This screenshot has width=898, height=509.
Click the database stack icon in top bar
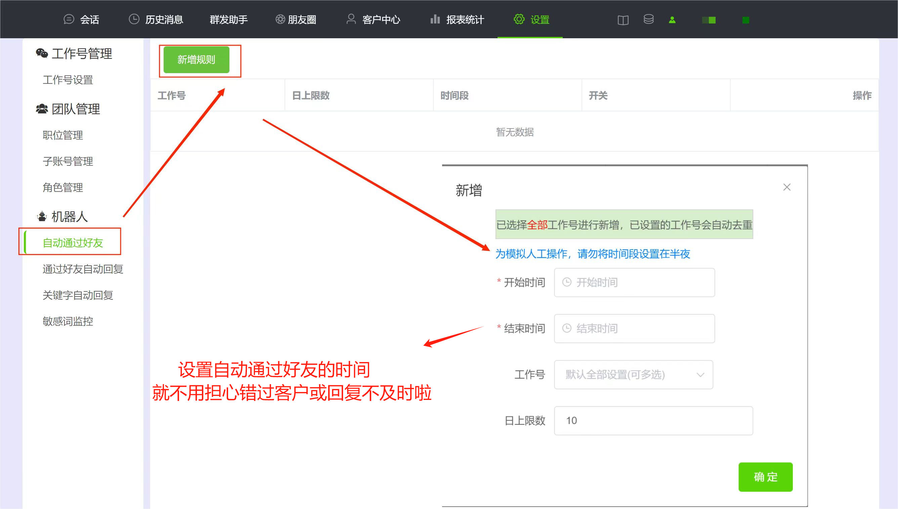tap(648, 19)
